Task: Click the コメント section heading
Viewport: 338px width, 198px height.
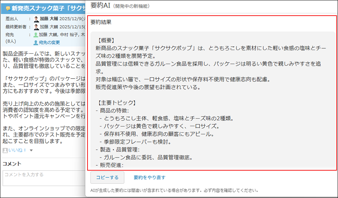Action: pyautogui.click(x=12, y=164)
